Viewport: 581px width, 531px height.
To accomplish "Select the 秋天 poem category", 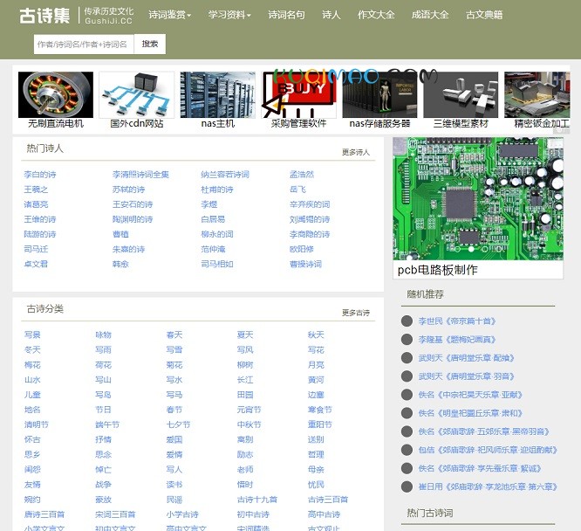I will click(x=316, y=334).
